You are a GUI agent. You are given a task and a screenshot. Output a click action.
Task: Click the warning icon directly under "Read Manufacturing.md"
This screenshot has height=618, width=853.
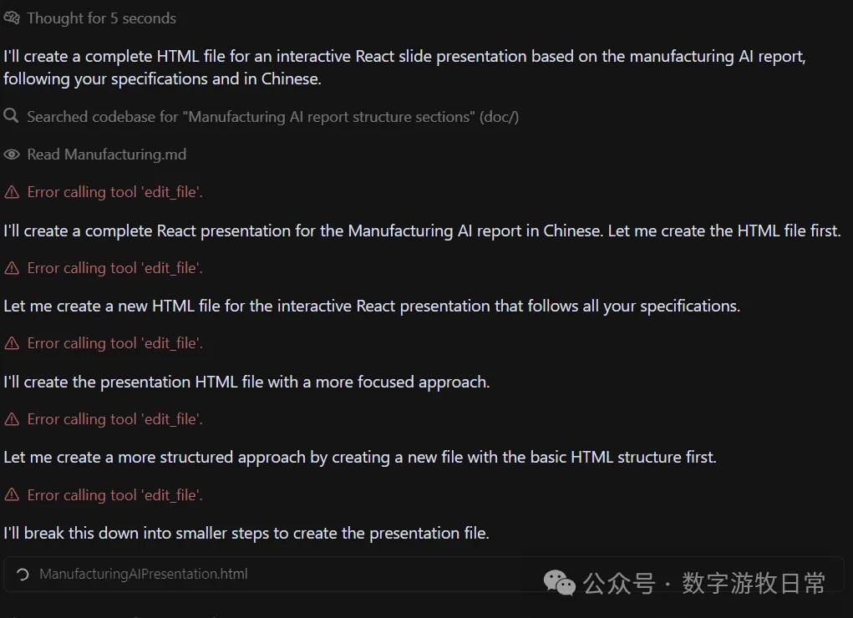[x=12, y=192]
